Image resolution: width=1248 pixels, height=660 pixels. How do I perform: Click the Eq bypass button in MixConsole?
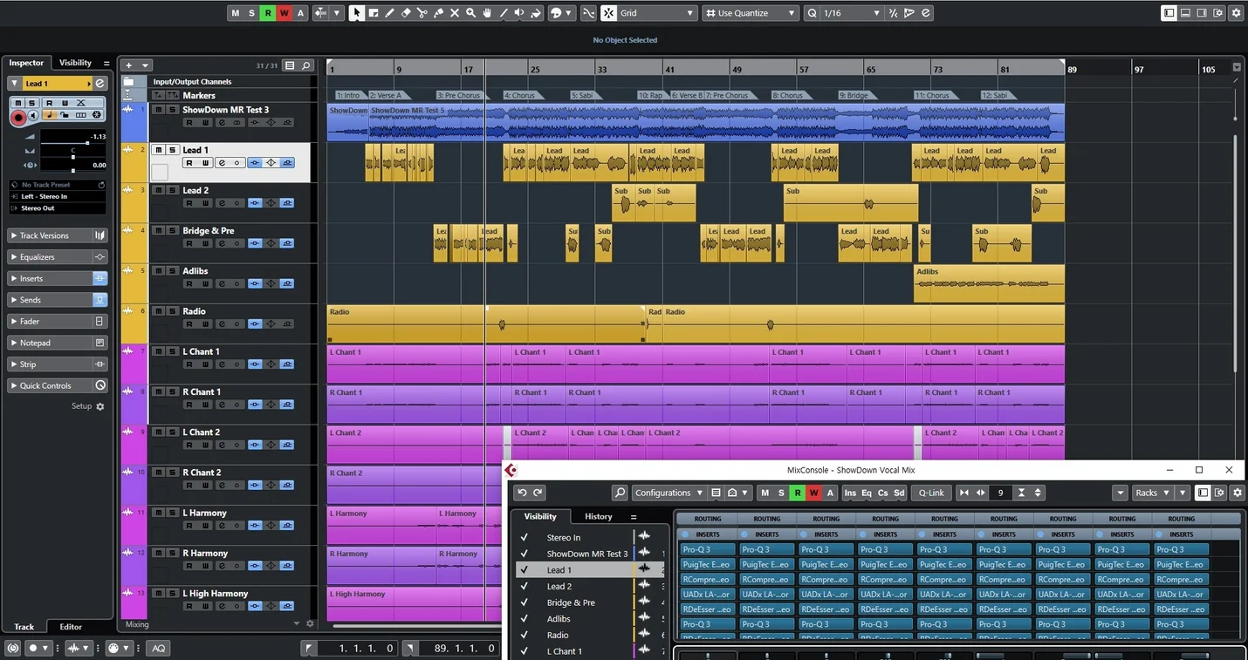pyautogui.click(x=867, y=493)
